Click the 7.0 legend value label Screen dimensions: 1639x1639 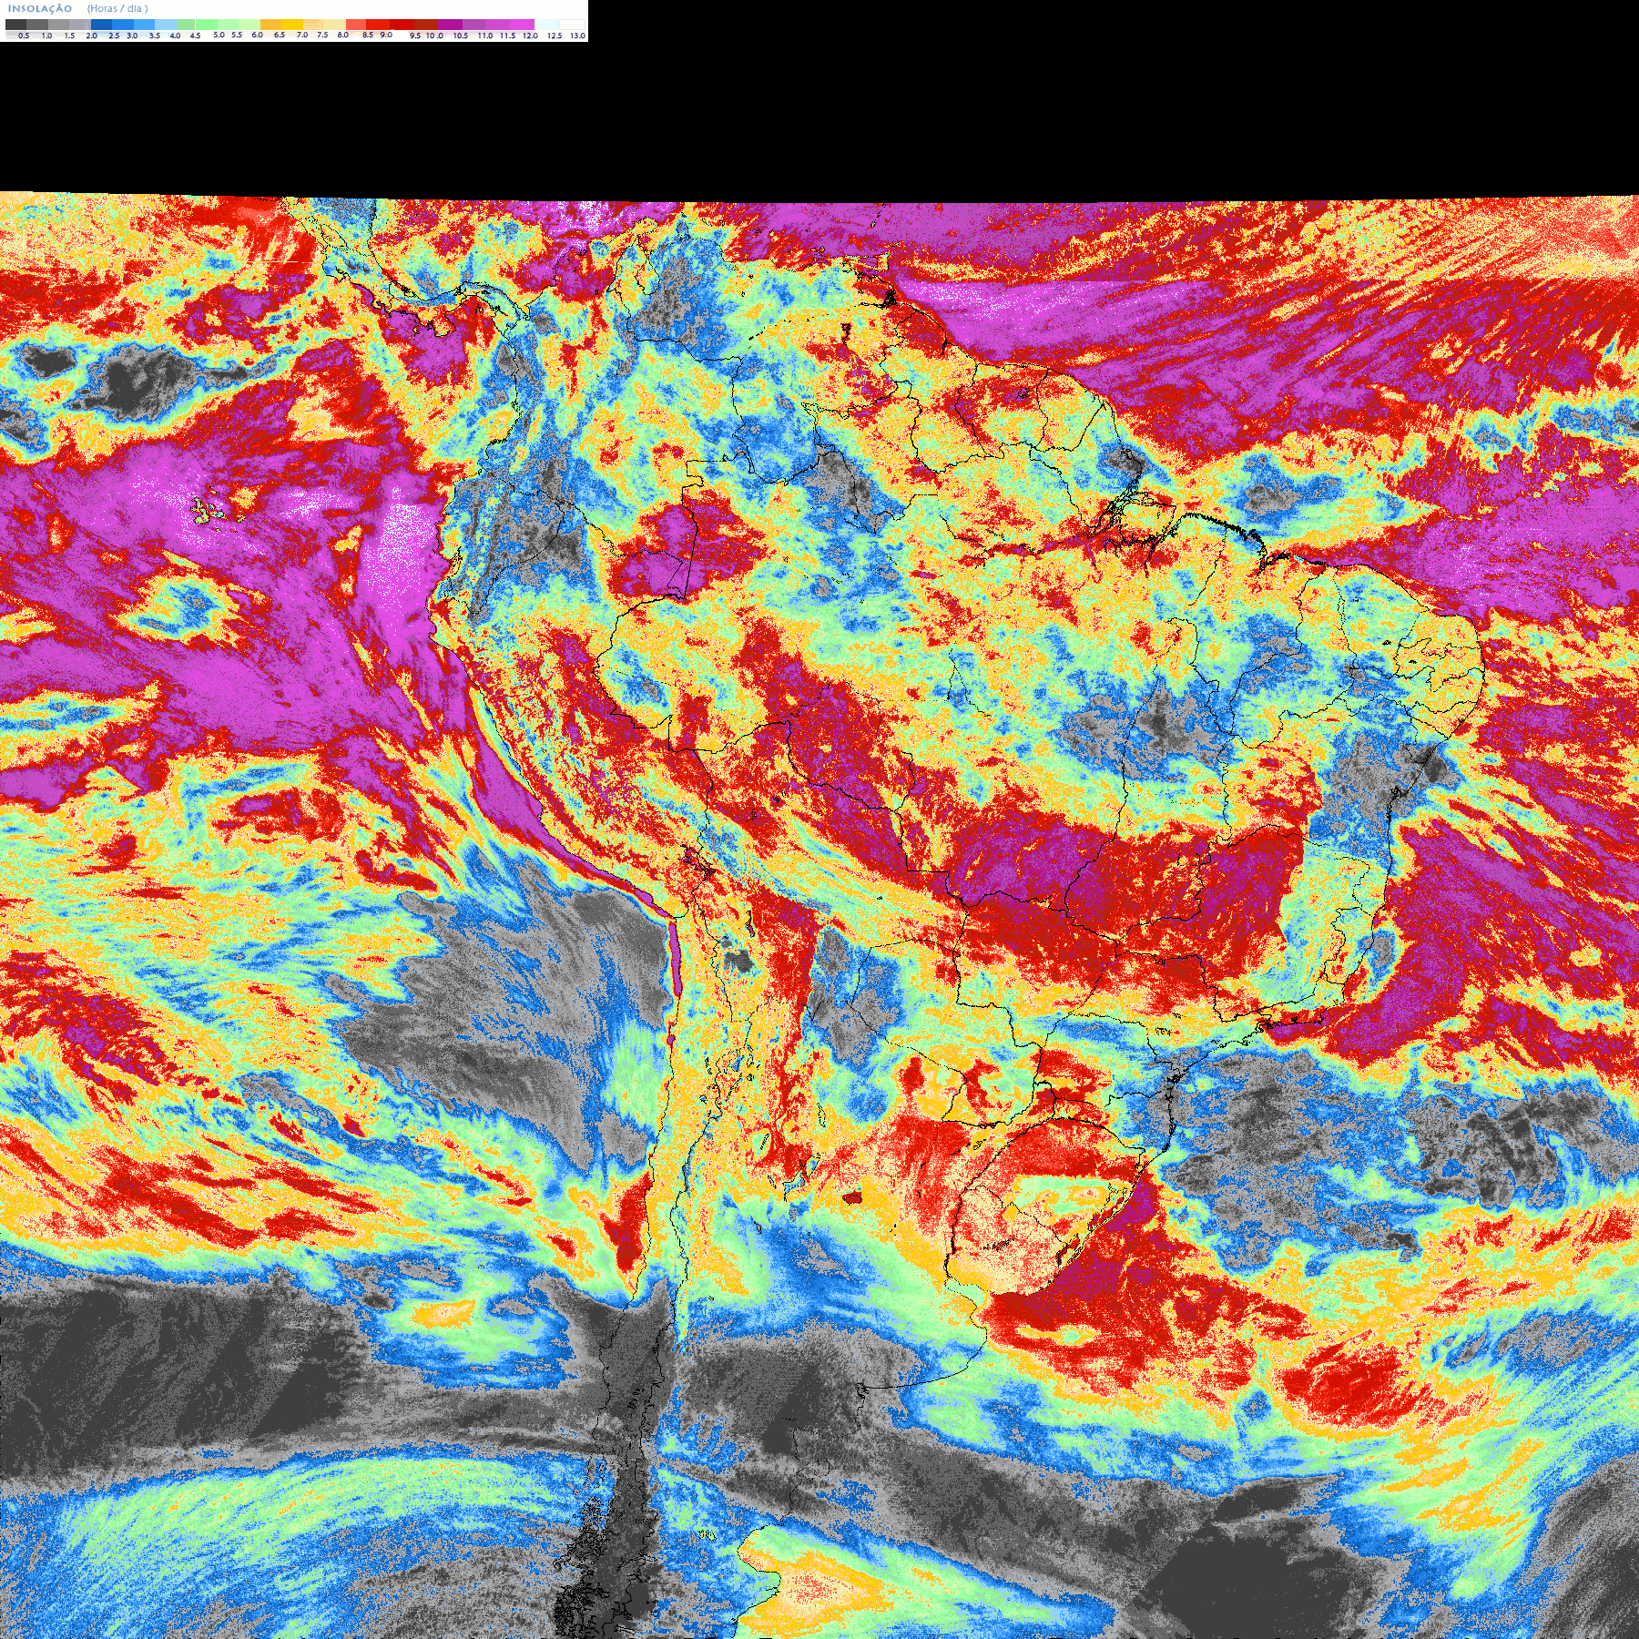click(x=302, y=35)
